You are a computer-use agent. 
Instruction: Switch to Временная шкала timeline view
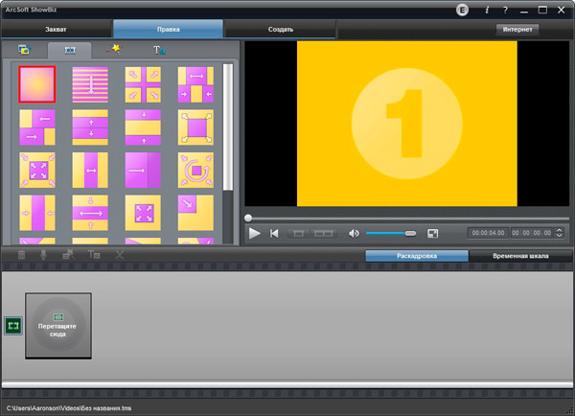[x=520, y=256]
